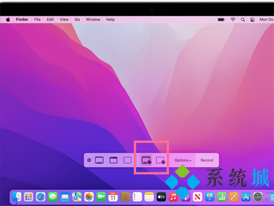Show Wi-Fi status menu
274x206 pixels.
pos(233,19)
